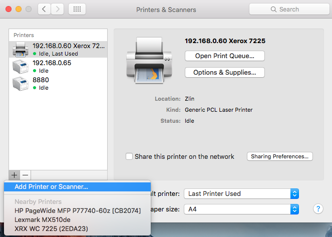
Task: Enable Share this printer on the network
Action: point(130,156)
